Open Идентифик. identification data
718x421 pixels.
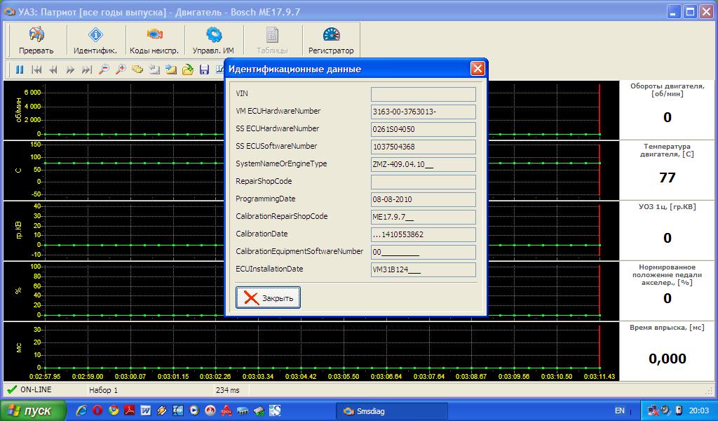pos(95,40)
